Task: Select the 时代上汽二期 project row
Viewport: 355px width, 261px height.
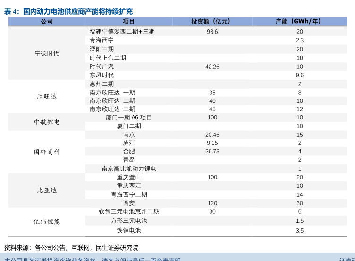Action: (108, 58)
